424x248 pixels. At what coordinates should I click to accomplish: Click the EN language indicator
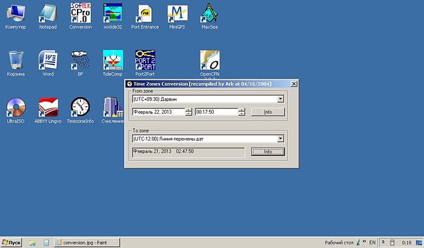(372, 243)
